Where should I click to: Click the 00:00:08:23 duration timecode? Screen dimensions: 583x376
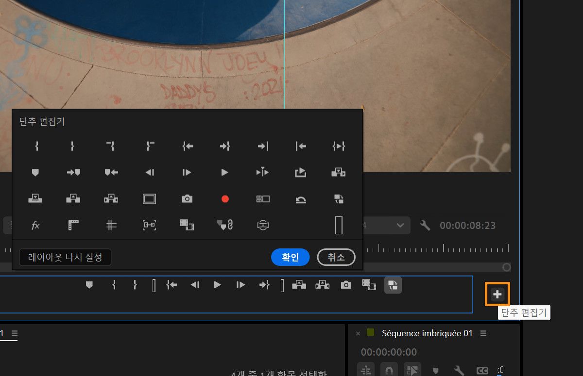[x=468, y=226]
